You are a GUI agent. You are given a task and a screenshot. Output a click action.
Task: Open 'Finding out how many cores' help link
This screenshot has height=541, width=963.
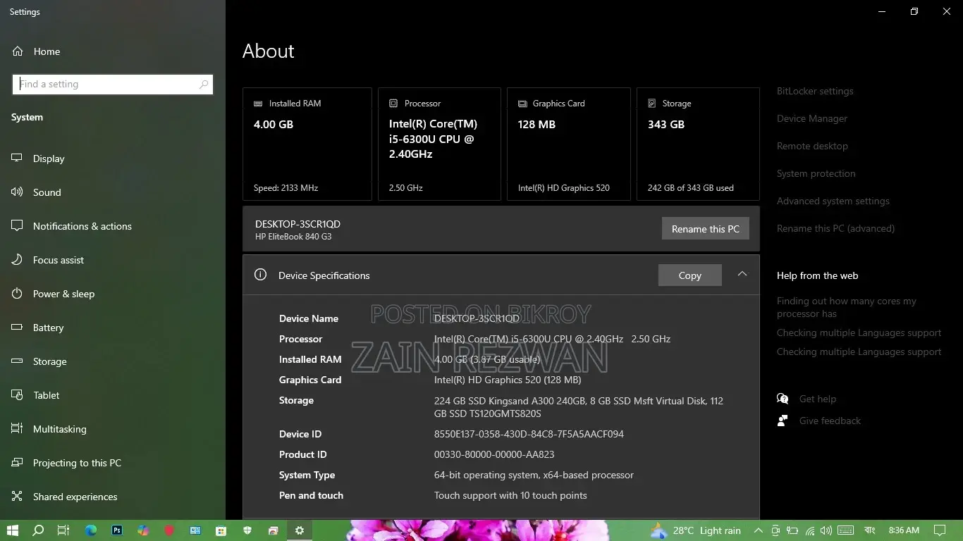(846, 307)
